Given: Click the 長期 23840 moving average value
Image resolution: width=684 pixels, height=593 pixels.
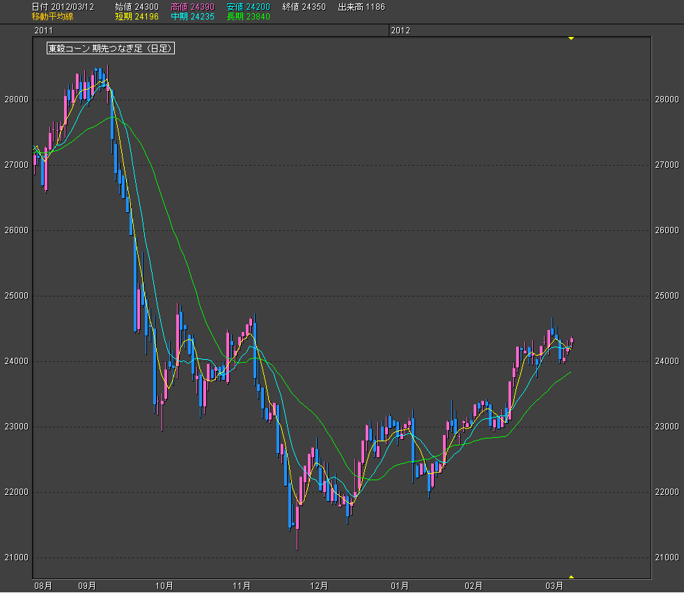Looking at the screenshot, I should (248, 16).
